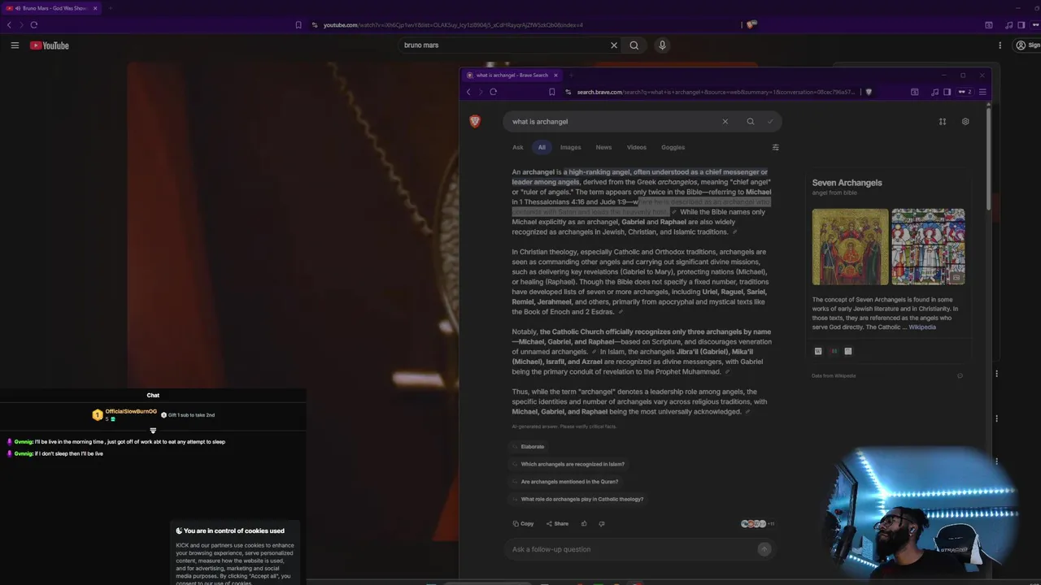1041x585 pixels.
Task: Clear the YouTube search text "bruno mars"
Action: pyautogui.click(x=614, y=45)
